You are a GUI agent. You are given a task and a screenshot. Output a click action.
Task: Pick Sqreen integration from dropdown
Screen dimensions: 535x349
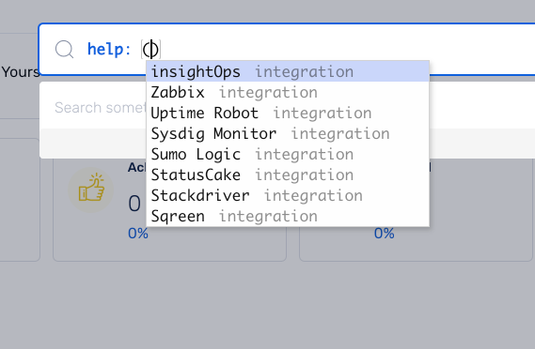click(288, 216)
